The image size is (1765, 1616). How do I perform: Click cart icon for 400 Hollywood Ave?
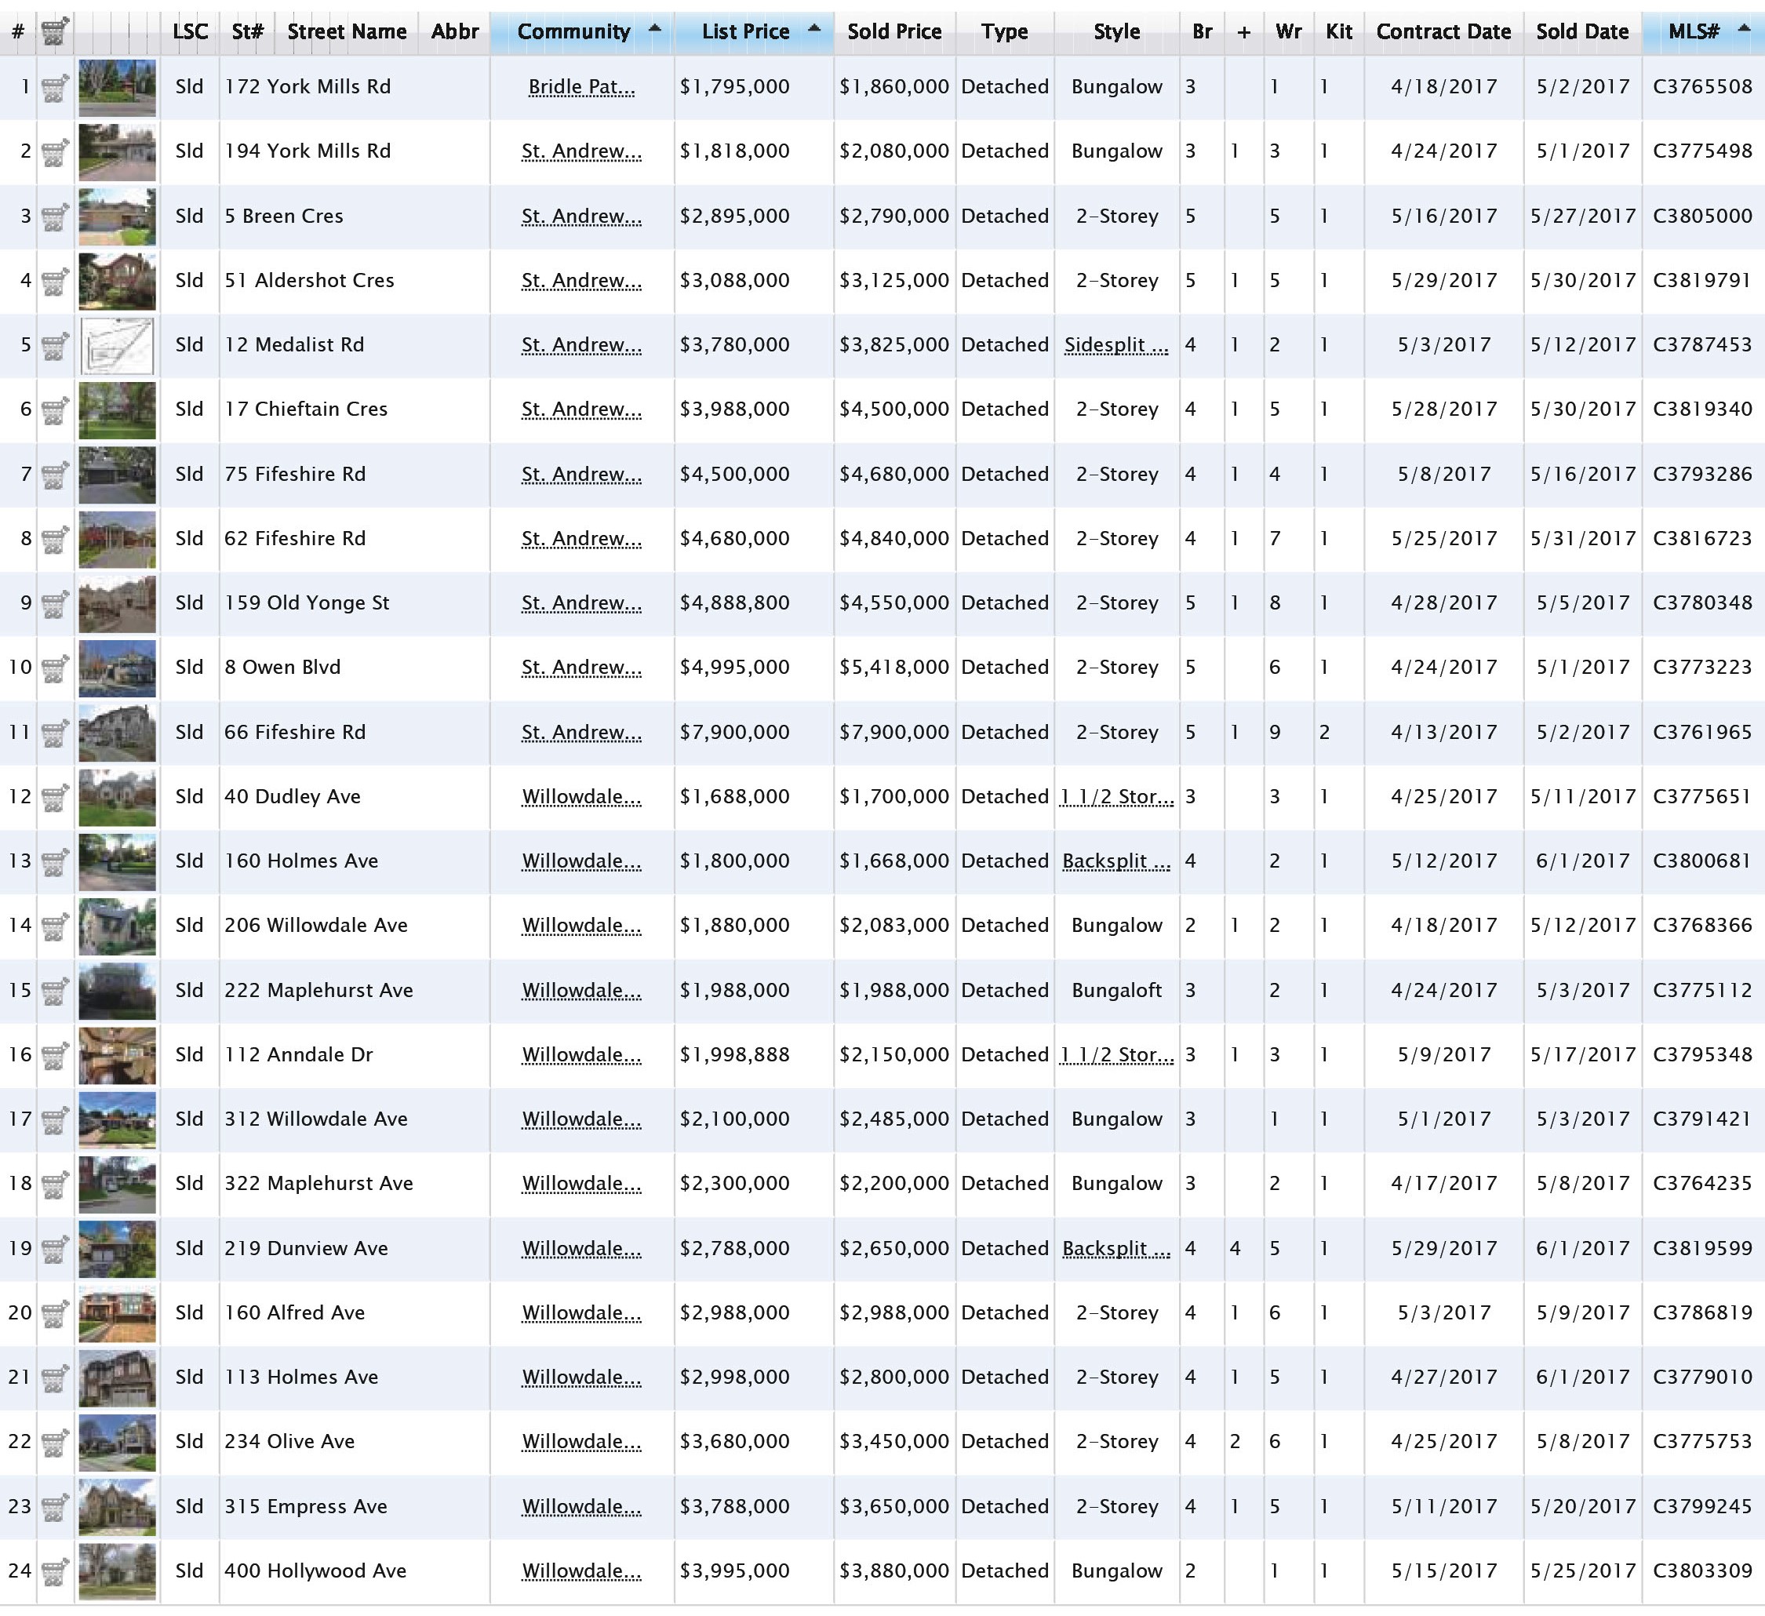(x=54, y=1571)
